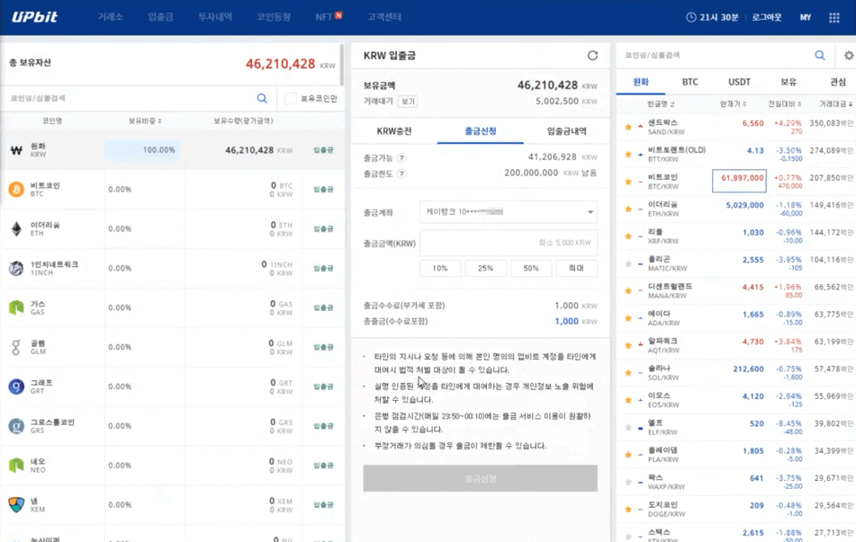856x542 pixels.
Task: Click the help icon next to 출금한도
Action: point(401,174)
